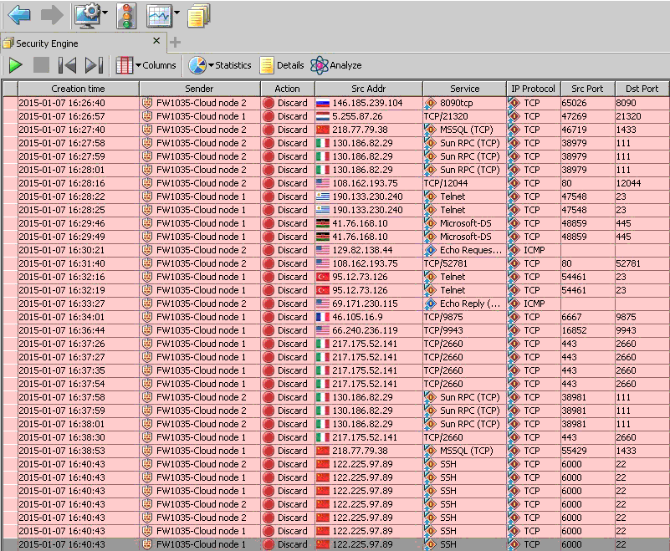Click the Echo Reply service cell
670x551 pixels.
pyautogui.click(x=464, y=304)
